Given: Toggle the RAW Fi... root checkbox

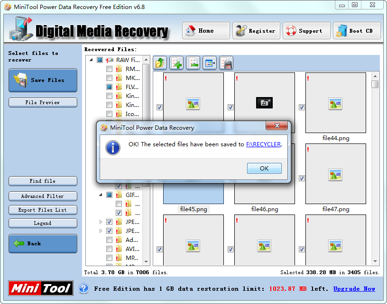Looking at the screenshot, I should pyautogui.click(x=100, y=60).
